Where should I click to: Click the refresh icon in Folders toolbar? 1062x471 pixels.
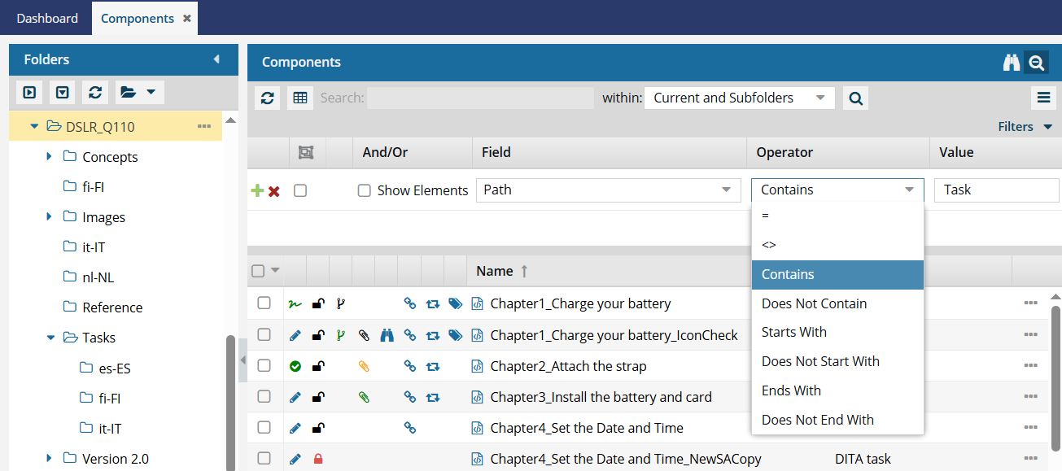[95, 92]
